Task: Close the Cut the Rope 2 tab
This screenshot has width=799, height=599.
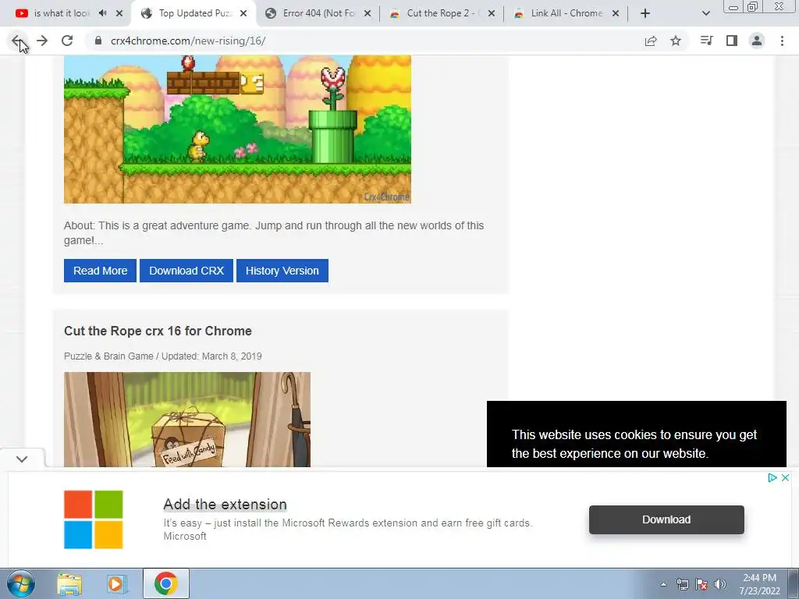Action: click(492, 13)
